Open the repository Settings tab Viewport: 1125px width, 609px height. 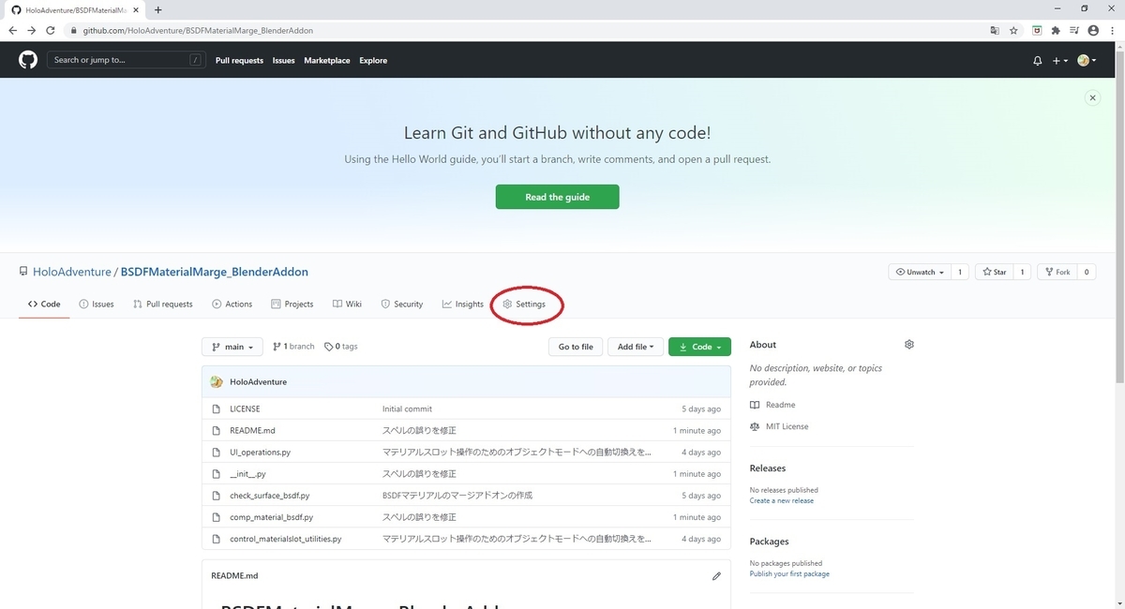[x=524, y=304]
